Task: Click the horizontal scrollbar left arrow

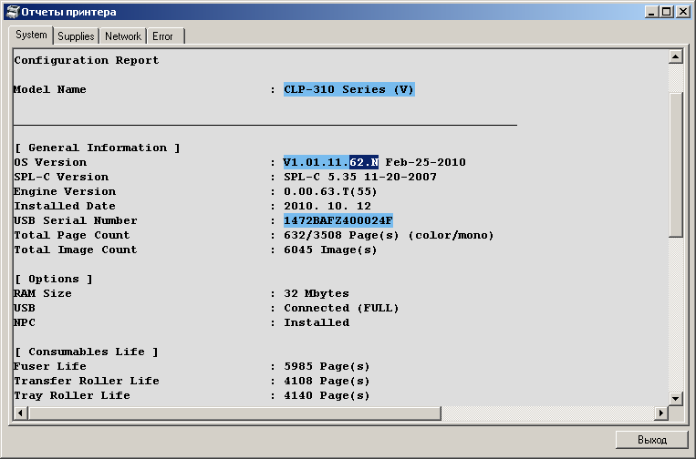Action: click(20, 413)
